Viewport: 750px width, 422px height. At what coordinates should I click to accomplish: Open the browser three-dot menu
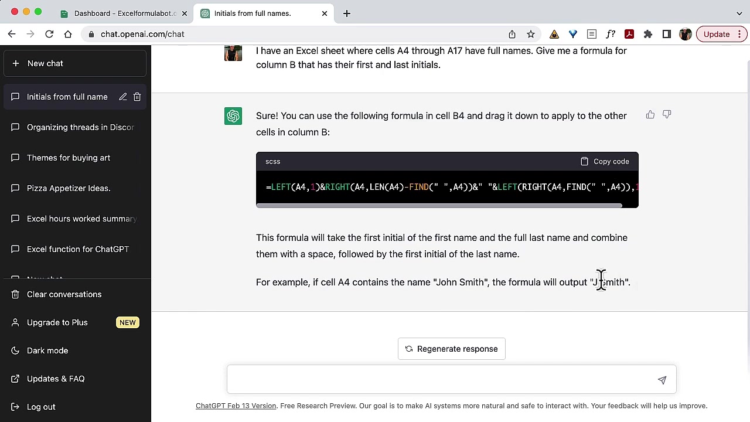(x=739, y=34)
